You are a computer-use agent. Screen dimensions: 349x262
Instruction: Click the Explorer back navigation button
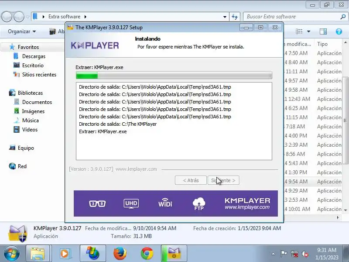(x=7, y=17)
